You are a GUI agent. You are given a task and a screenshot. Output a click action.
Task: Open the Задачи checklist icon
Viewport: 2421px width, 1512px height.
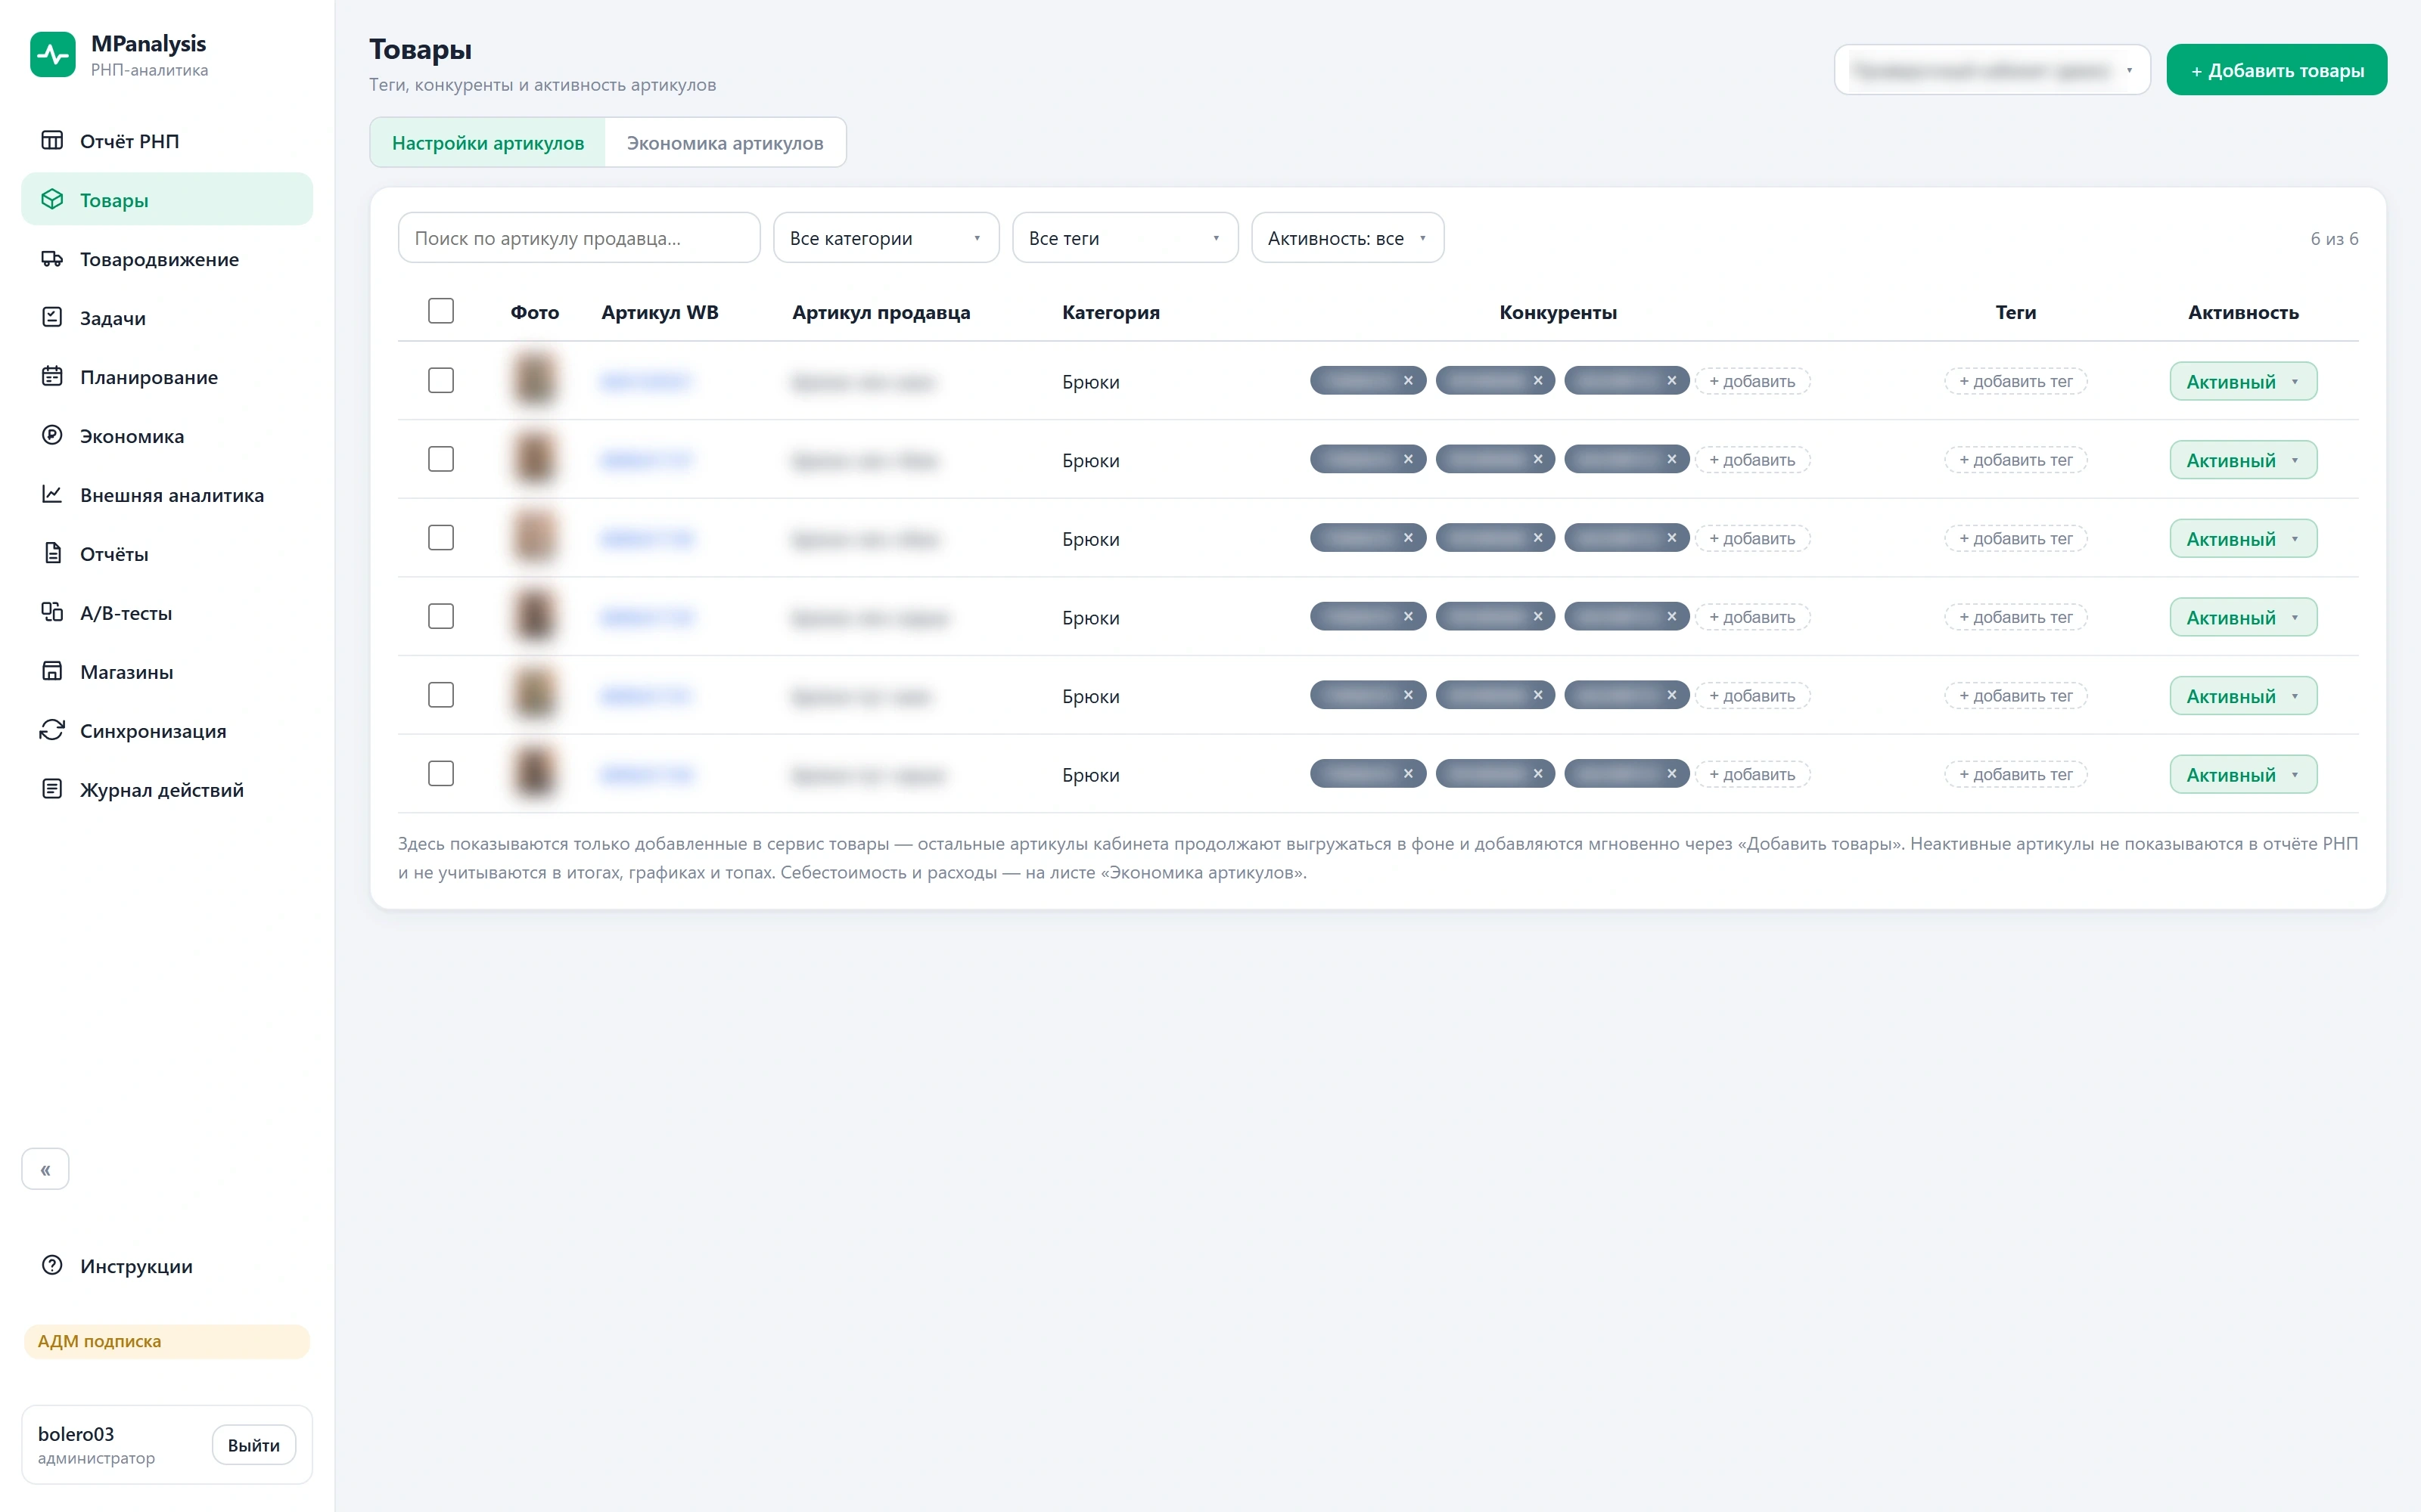point(52,317)
